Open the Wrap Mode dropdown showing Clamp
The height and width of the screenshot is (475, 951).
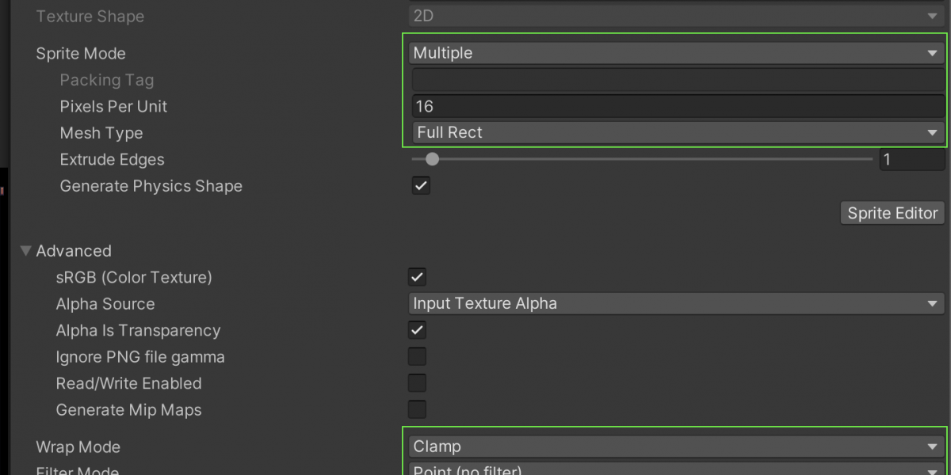[x=676, y=446]
